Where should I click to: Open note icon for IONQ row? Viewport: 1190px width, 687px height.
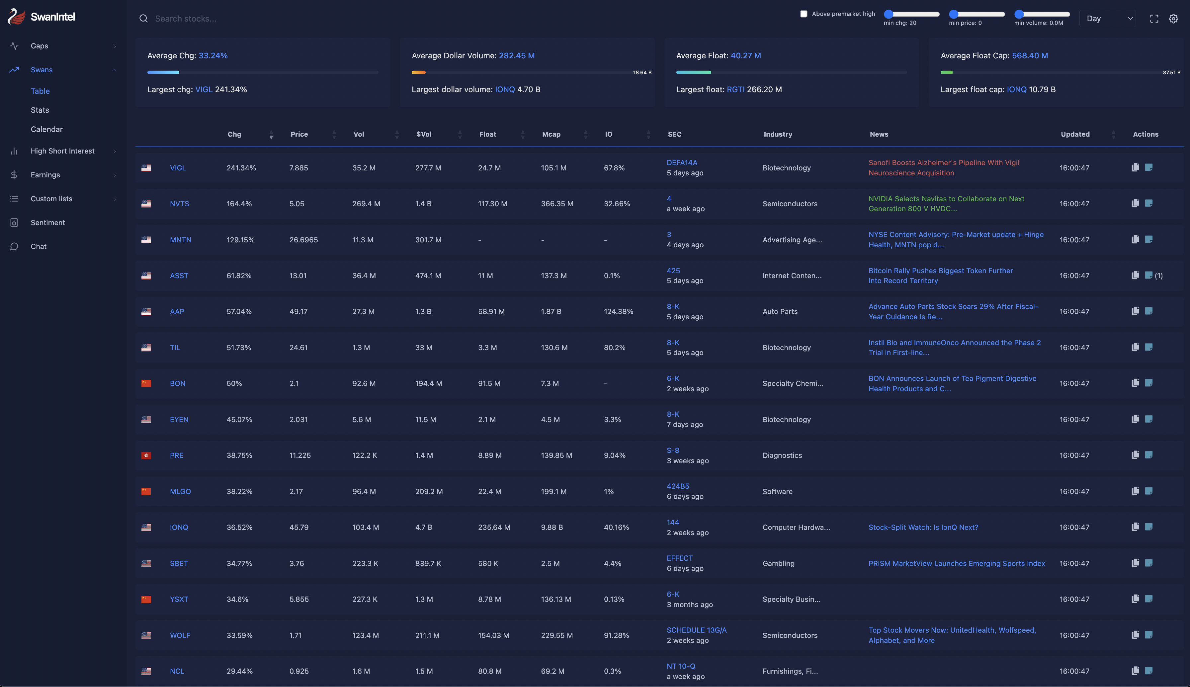[x=1148, y=527]
